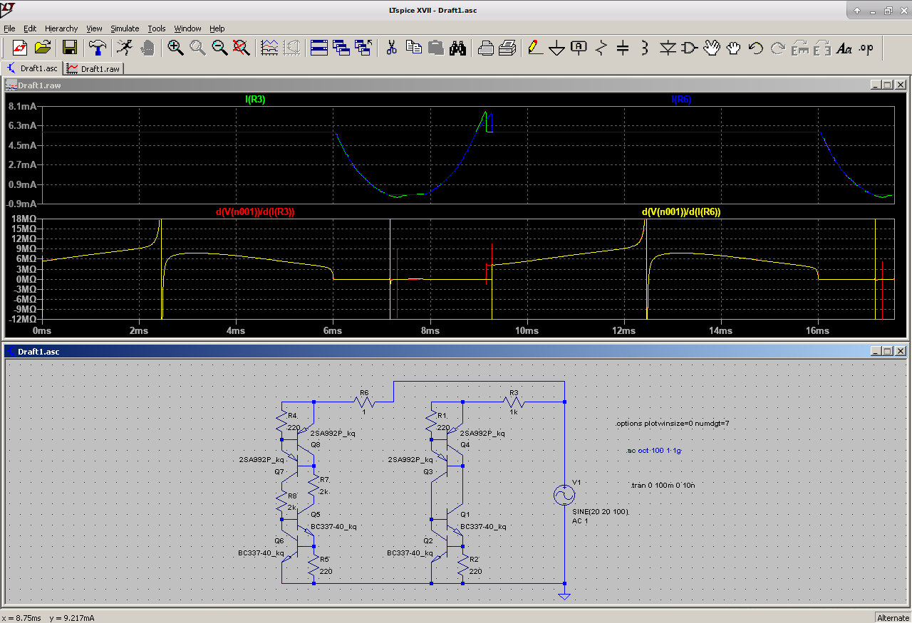Add text with Aa icon

click(x=844, y=48)
